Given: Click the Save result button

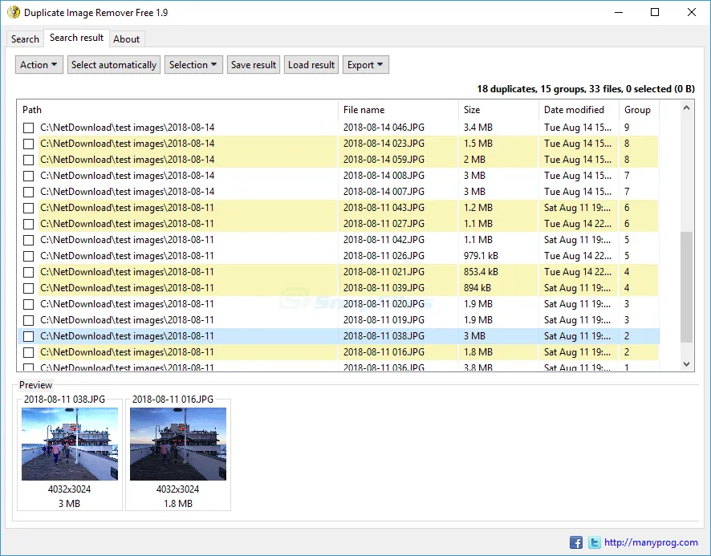Looking at the screenshot, I should click(254, 65).
